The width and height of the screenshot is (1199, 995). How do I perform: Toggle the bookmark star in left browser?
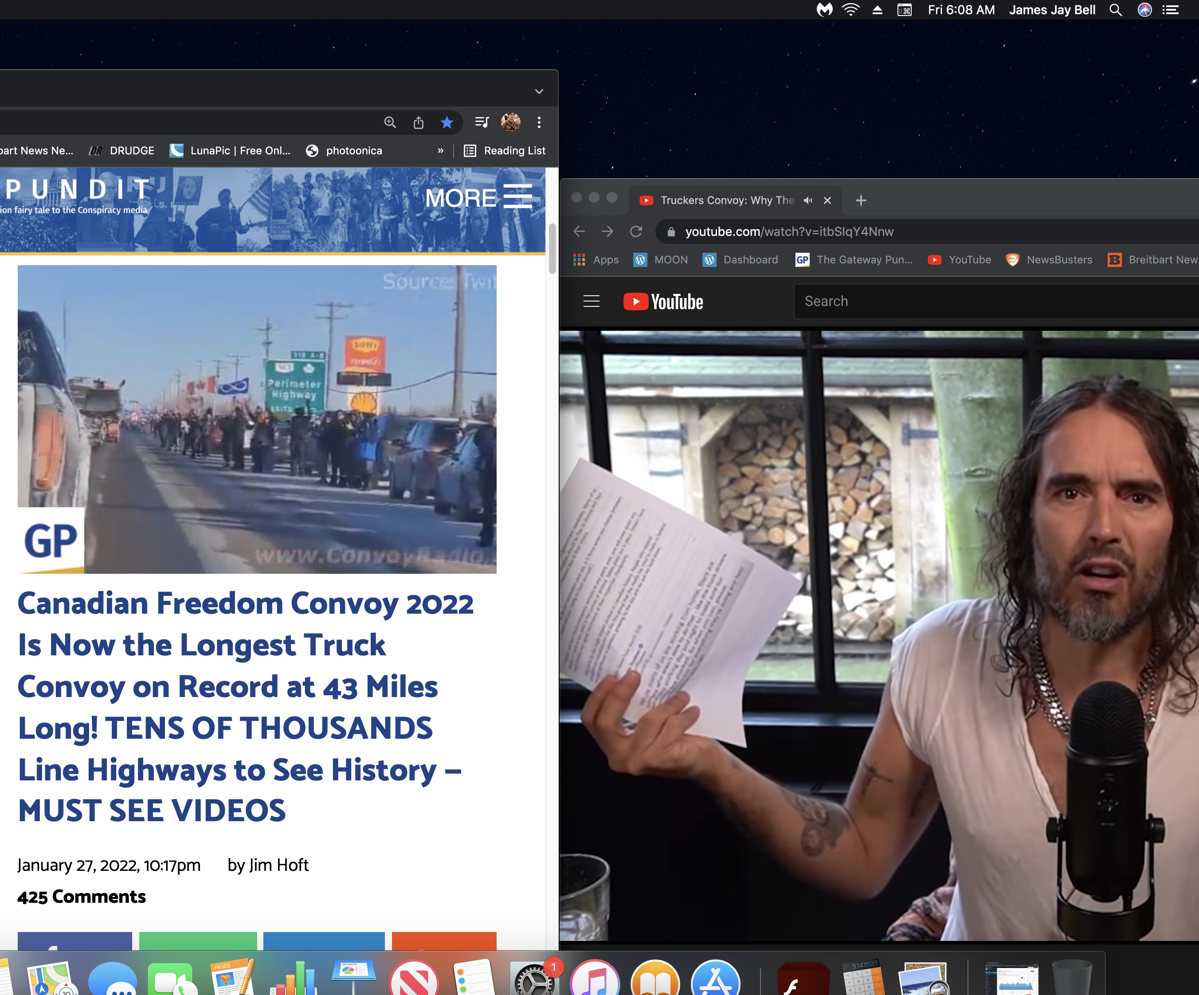(x=447, y=122)
